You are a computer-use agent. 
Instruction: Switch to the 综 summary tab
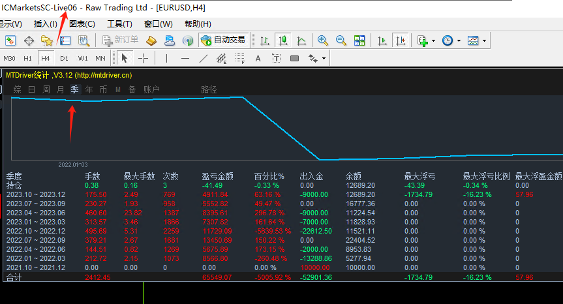tap(17, 89)
